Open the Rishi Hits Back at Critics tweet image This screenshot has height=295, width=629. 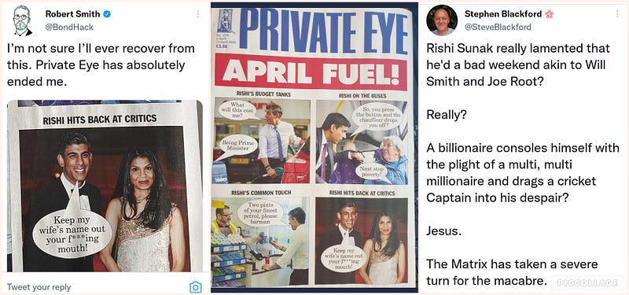point(105,186)
